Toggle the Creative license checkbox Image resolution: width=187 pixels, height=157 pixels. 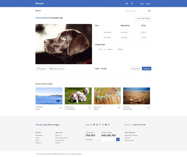pyautogui.click(x=104, y=49)
